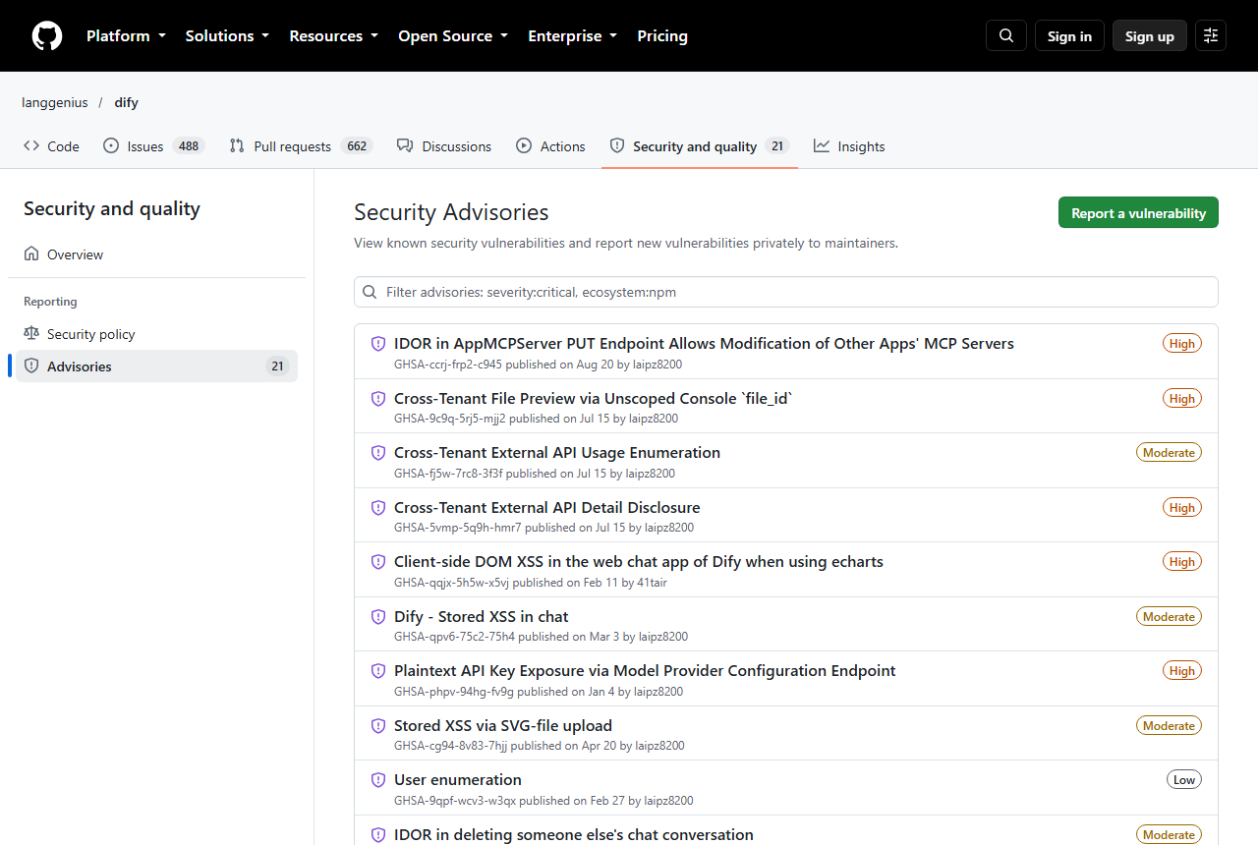Open the dify repository link
This screenshot has height=845, width=1258.
point(127,102)
